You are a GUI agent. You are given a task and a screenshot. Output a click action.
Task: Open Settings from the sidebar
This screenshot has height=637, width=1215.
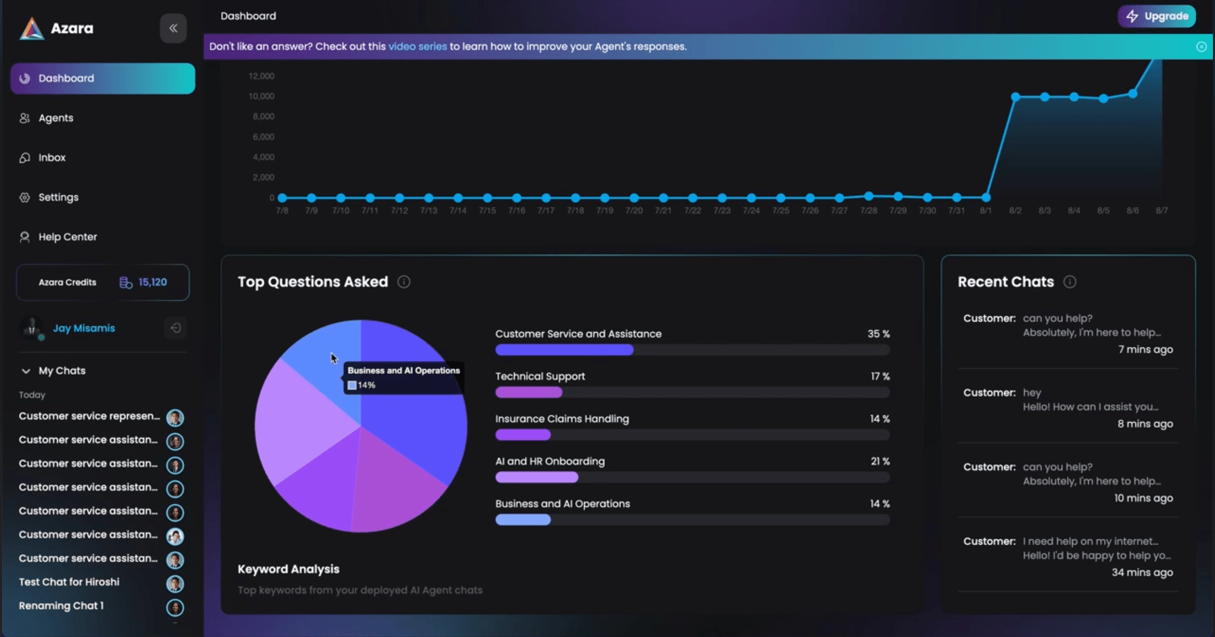58,197
